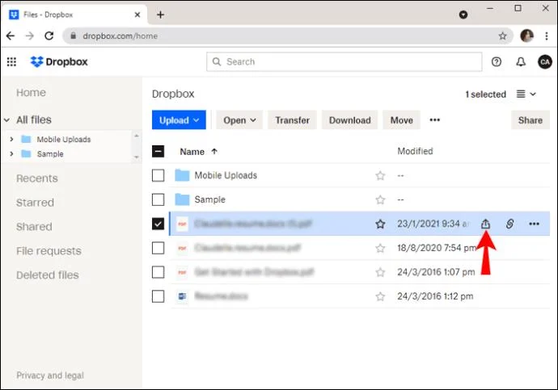Open the Dropbox app grid menu
The width and height of the screenshot is (558, 390).
(11, 62)
